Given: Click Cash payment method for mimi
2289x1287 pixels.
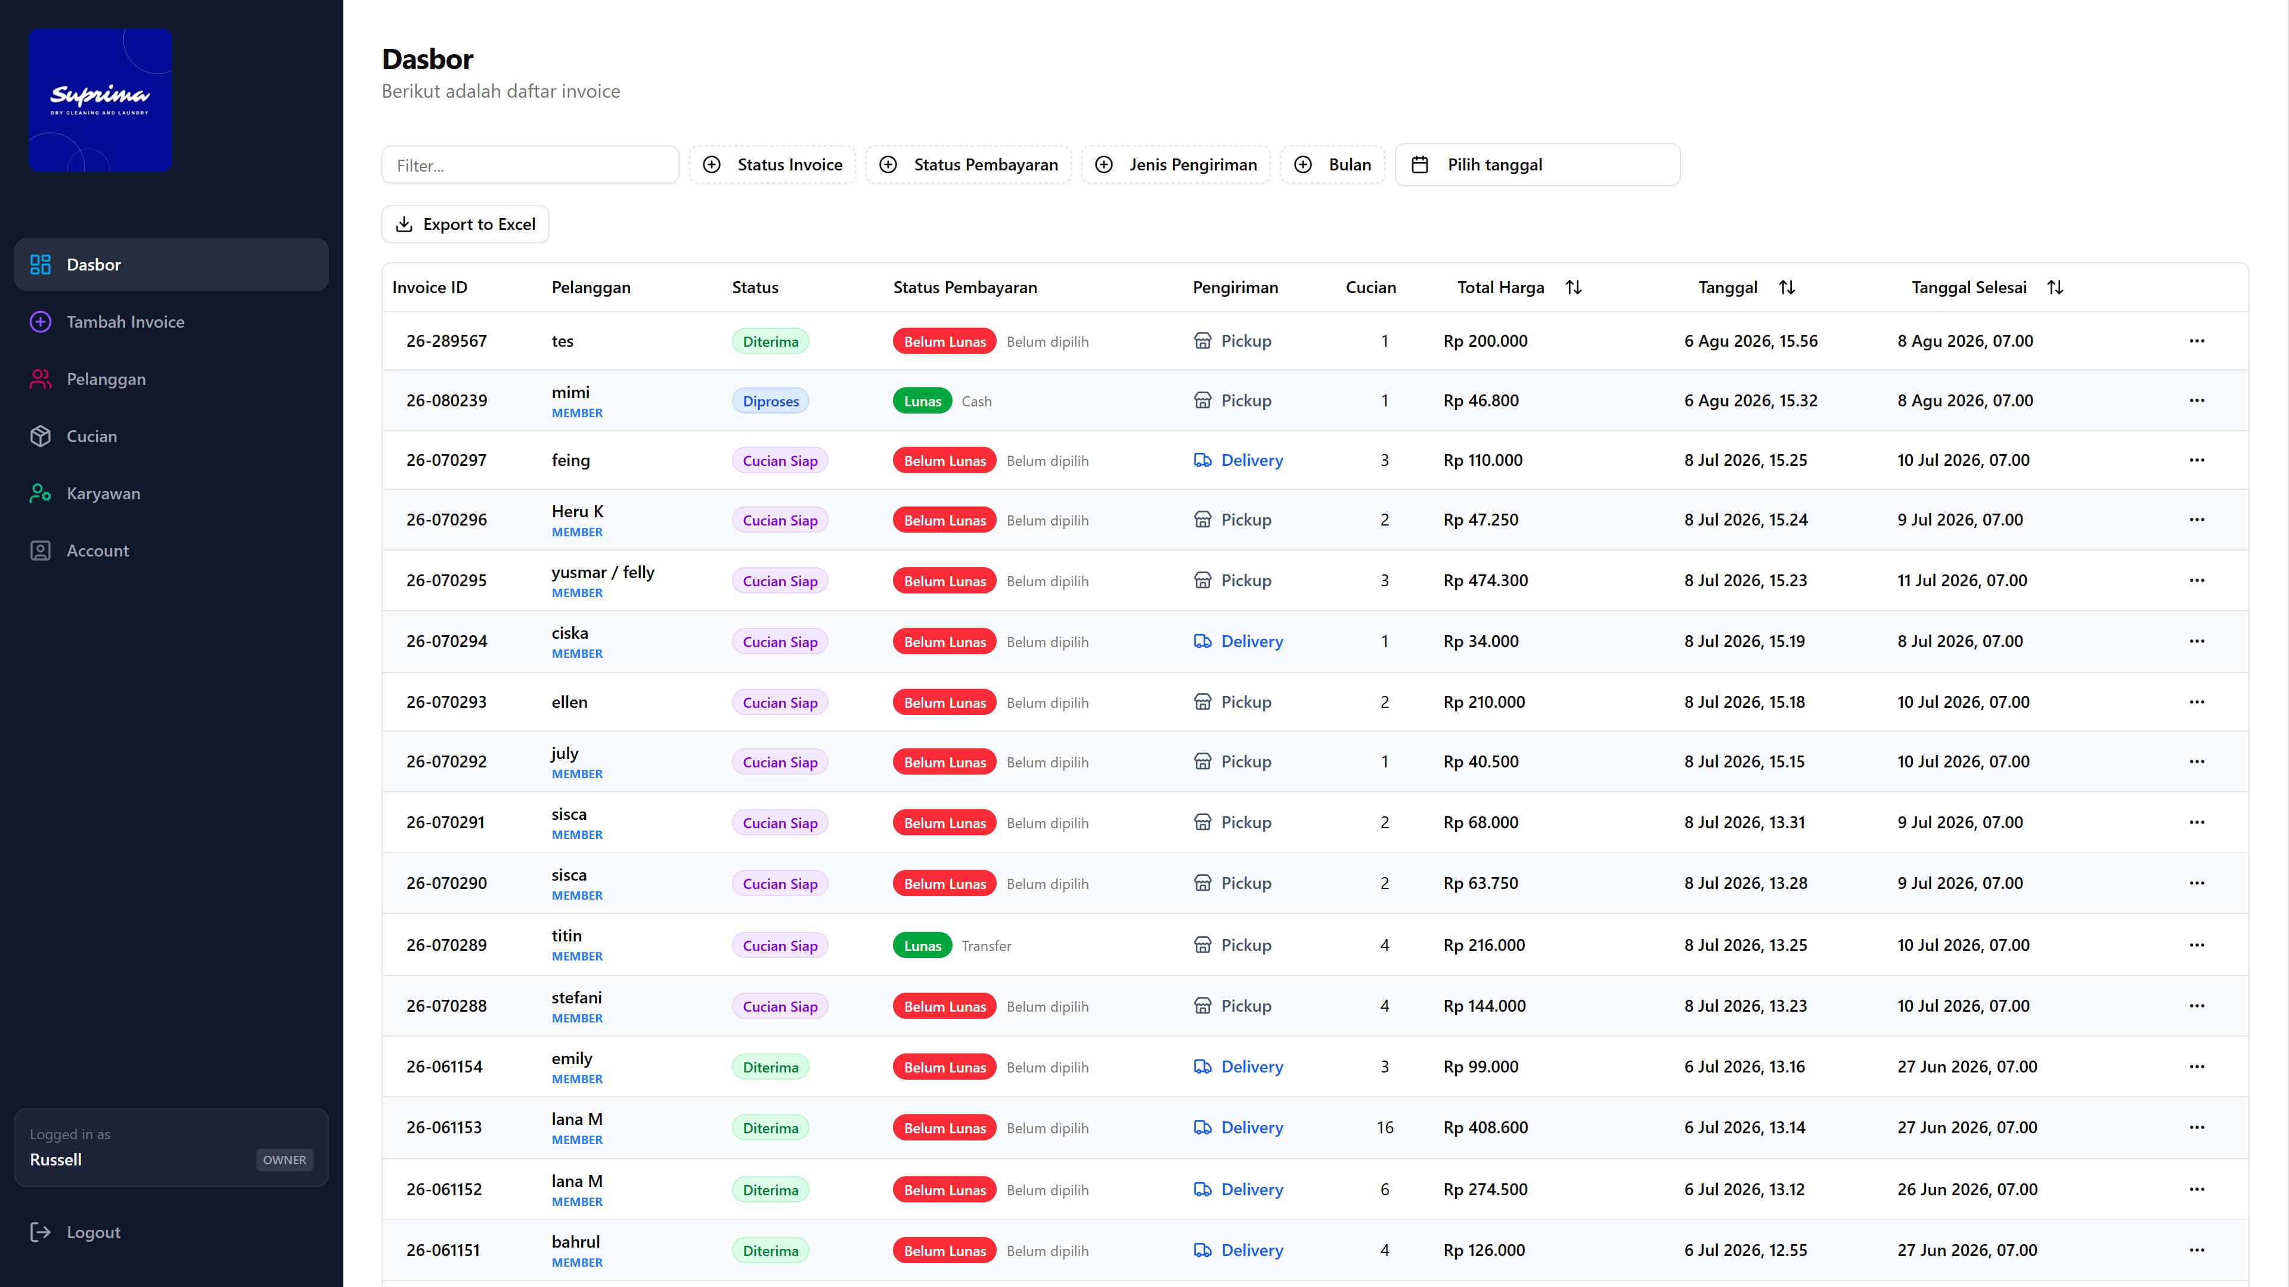Looking at the screenshot, I should pos(976,402).
